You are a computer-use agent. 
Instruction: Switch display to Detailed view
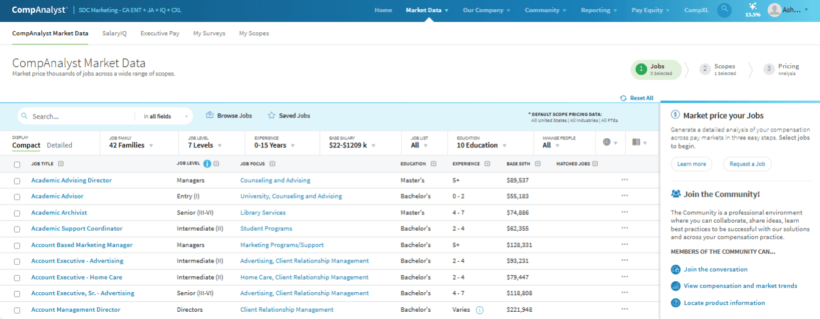click(x=60, y=145)
